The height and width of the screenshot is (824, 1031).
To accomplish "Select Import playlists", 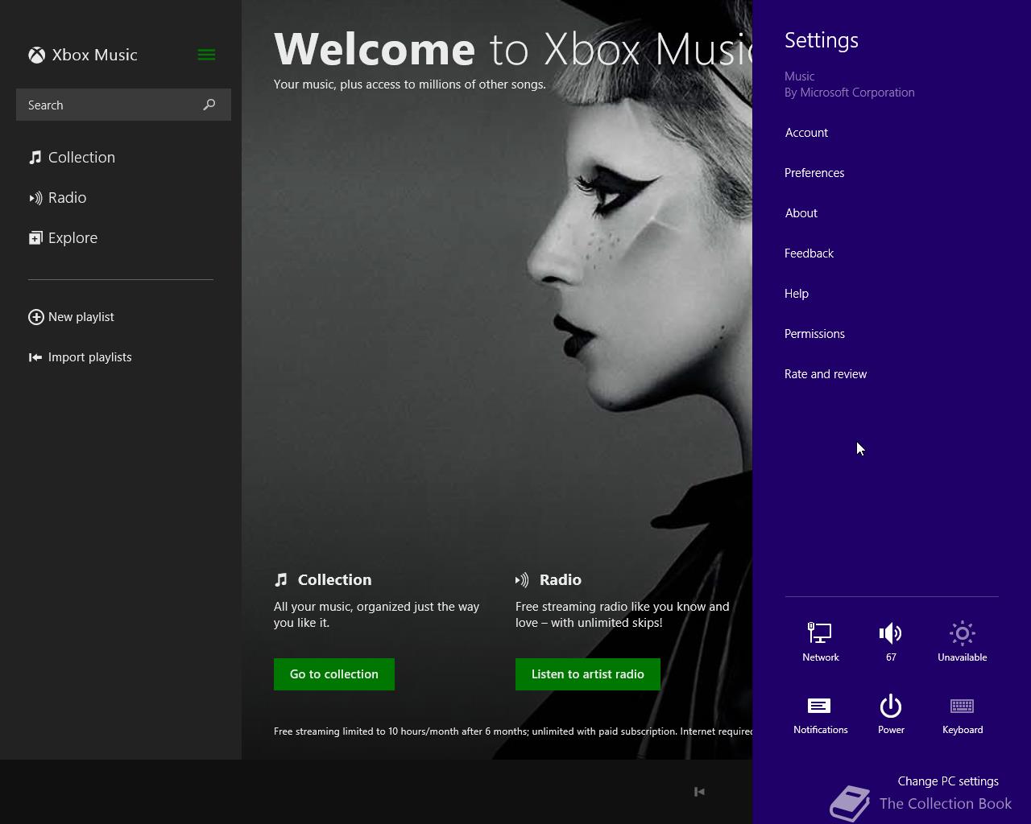I will click(89, 357).
